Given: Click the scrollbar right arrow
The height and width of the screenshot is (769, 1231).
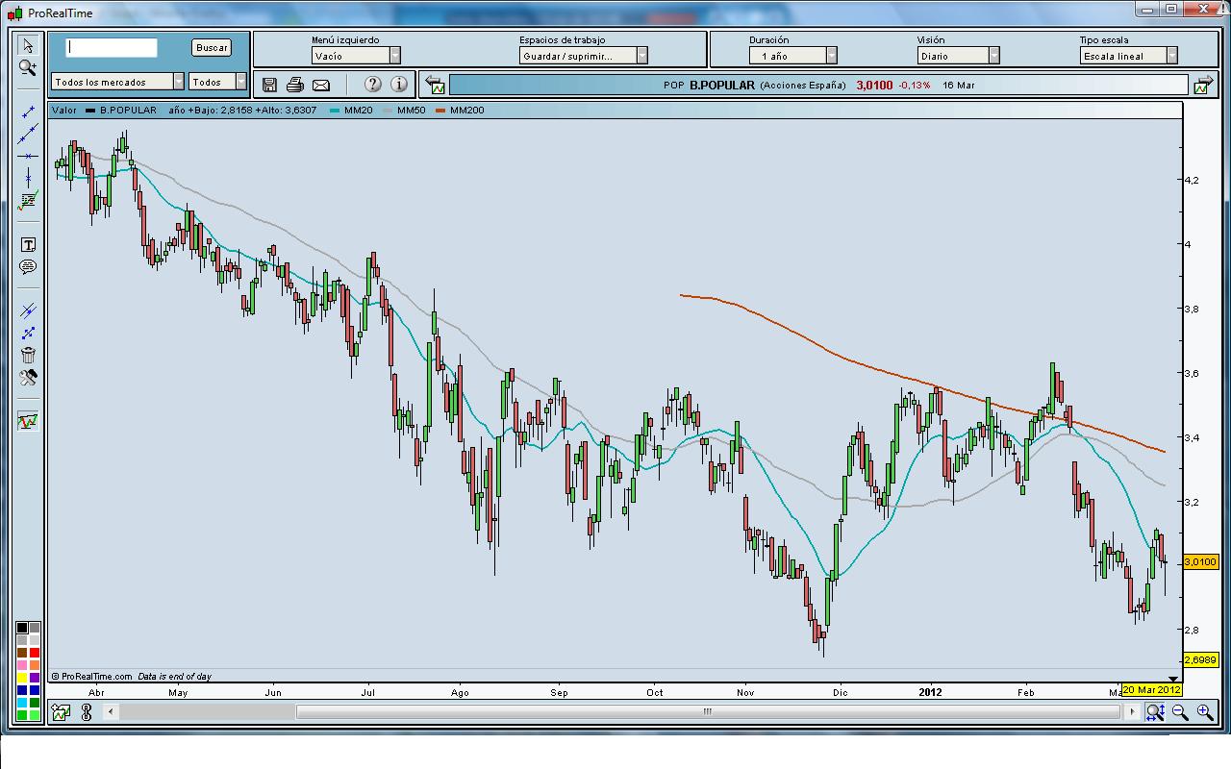Looking at the screenshot, I should (x=1134, y=712).
